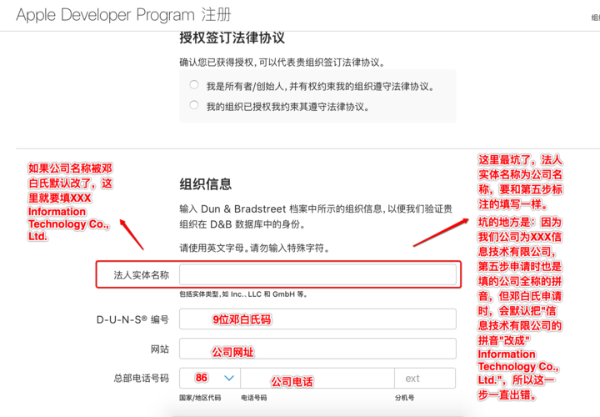The image size is (600, 417).
Task: Click the hint text 包括实体类型, 如 Inc.
Action: pos(243,294)
